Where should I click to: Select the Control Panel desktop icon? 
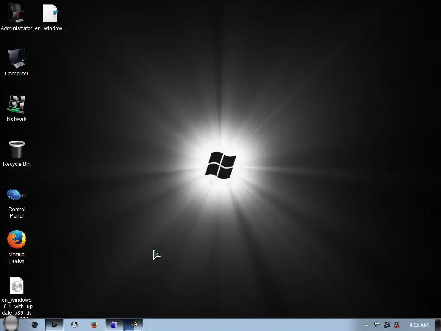pyautogui.click(x=17, y=203)
